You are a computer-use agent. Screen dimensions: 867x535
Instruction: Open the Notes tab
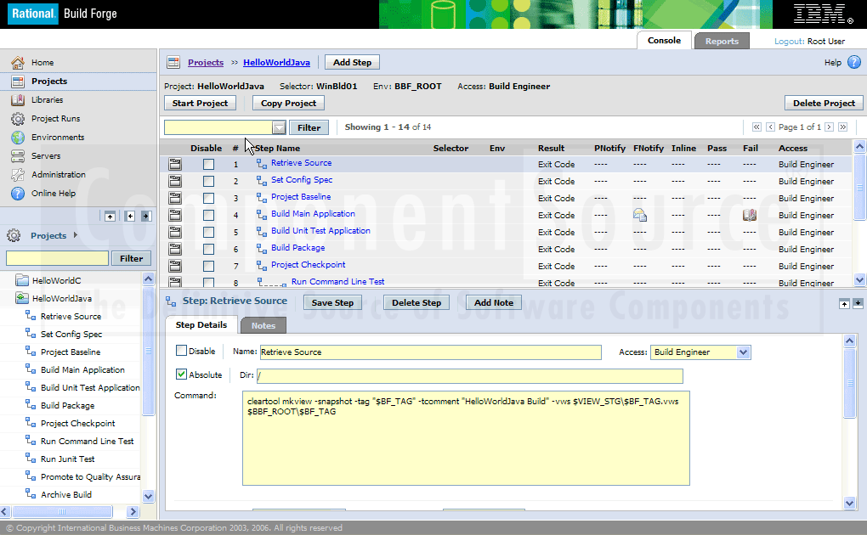[263, 325]
